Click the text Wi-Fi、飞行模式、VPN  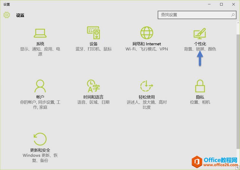tap(147, 49)
